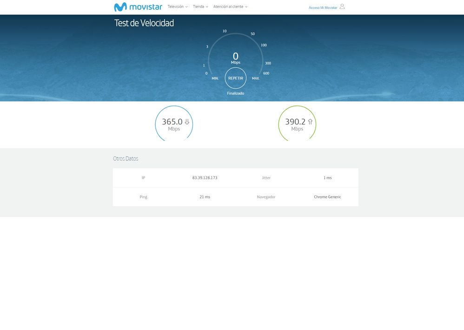This screenshot has height=330, width=464.
Task: Click the green upload speed circle indicator
Action: (297, 124)
